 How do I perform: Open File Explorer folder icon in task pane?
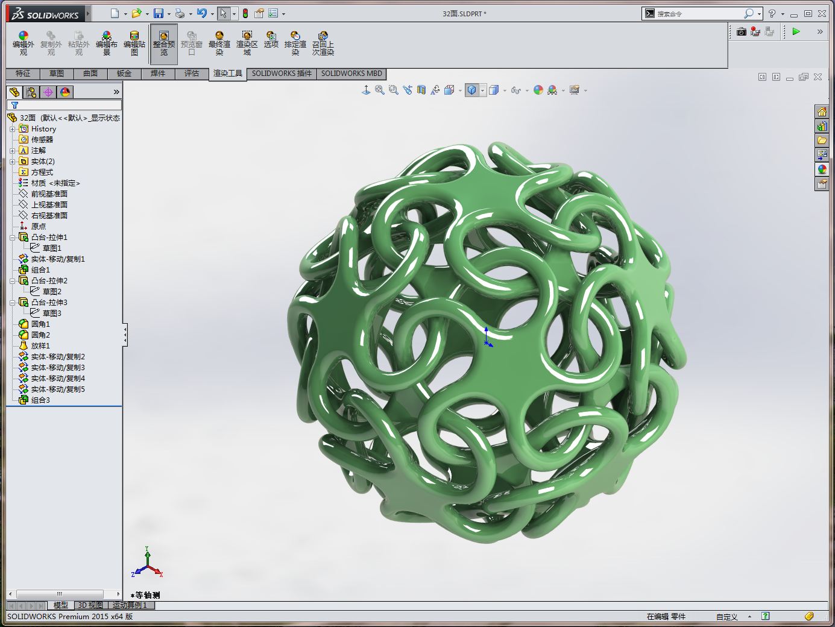coord(822,140)
